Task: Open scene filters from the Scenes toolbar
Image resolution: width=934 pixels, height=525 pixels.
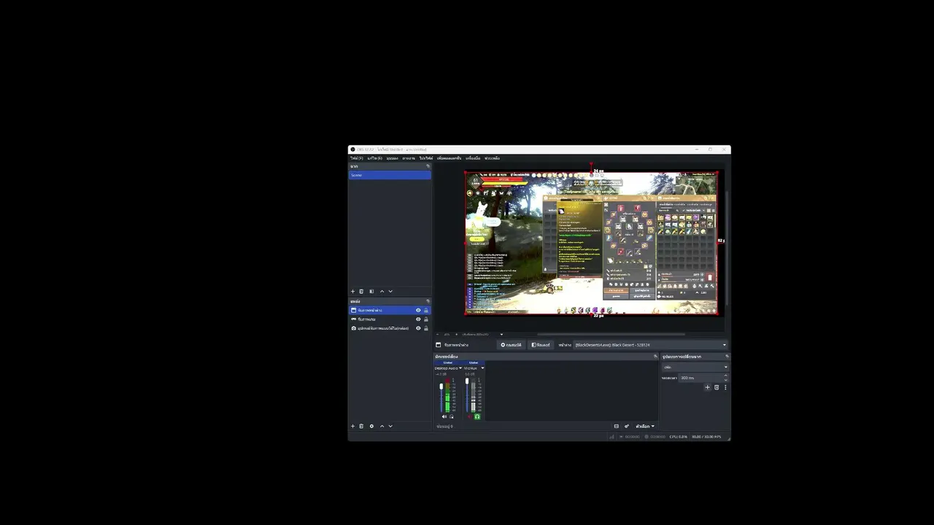Action: (371, 292)
